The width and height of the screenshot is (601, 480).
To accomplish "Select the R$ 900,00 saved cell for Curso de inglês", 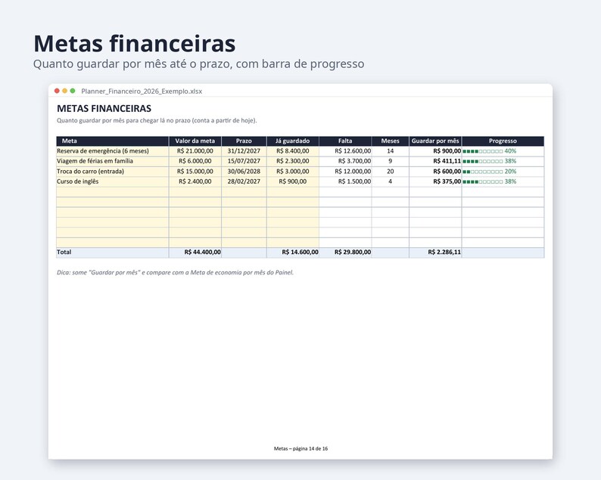I will 292,181.
